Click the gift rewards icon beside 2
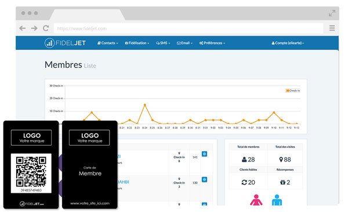 [282, 182]
